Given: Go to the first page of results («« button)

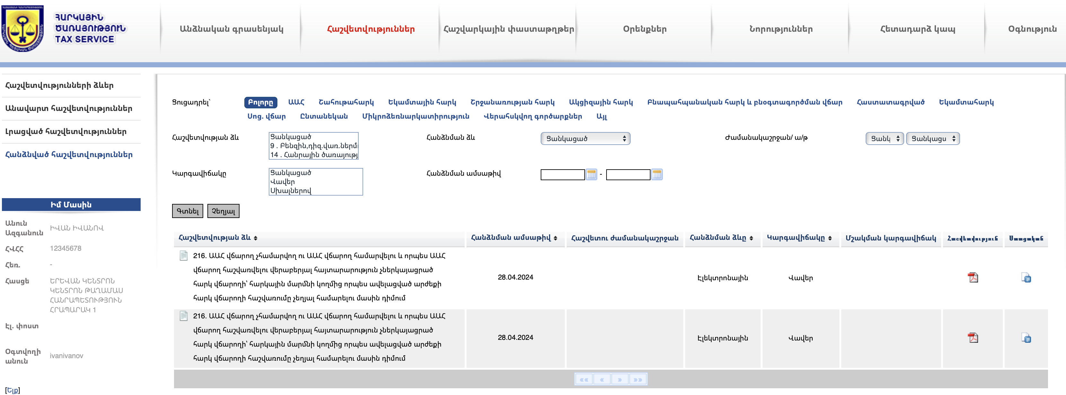Looking at the screenshot, I should 584,379.
